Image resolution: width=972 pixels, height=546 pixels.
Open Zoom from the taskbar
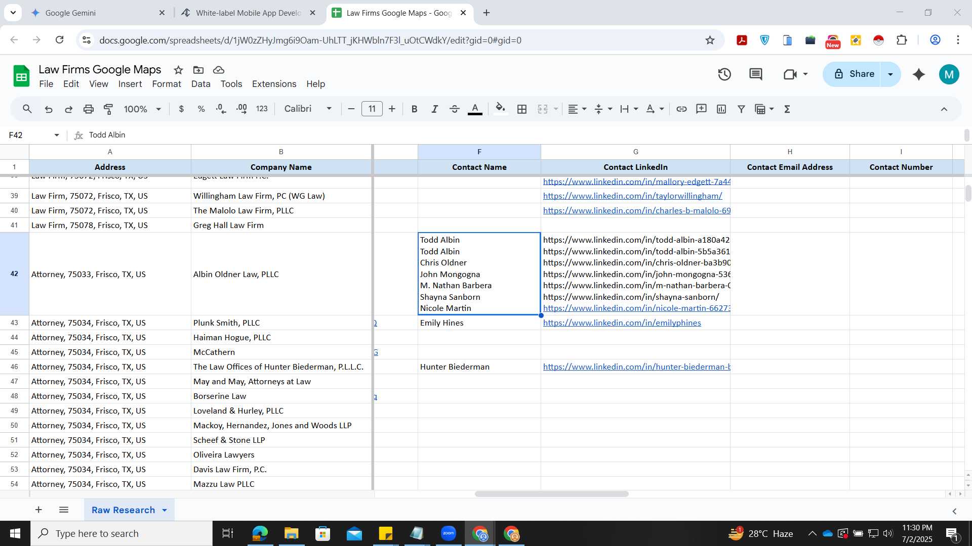[x=449, y=533]
